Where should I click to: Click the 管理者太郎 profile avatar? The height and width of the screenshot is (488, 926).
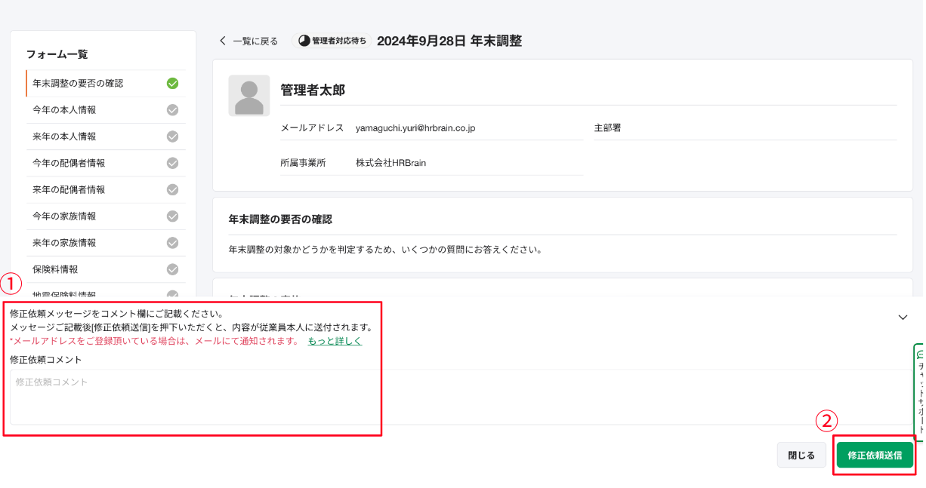249,96
